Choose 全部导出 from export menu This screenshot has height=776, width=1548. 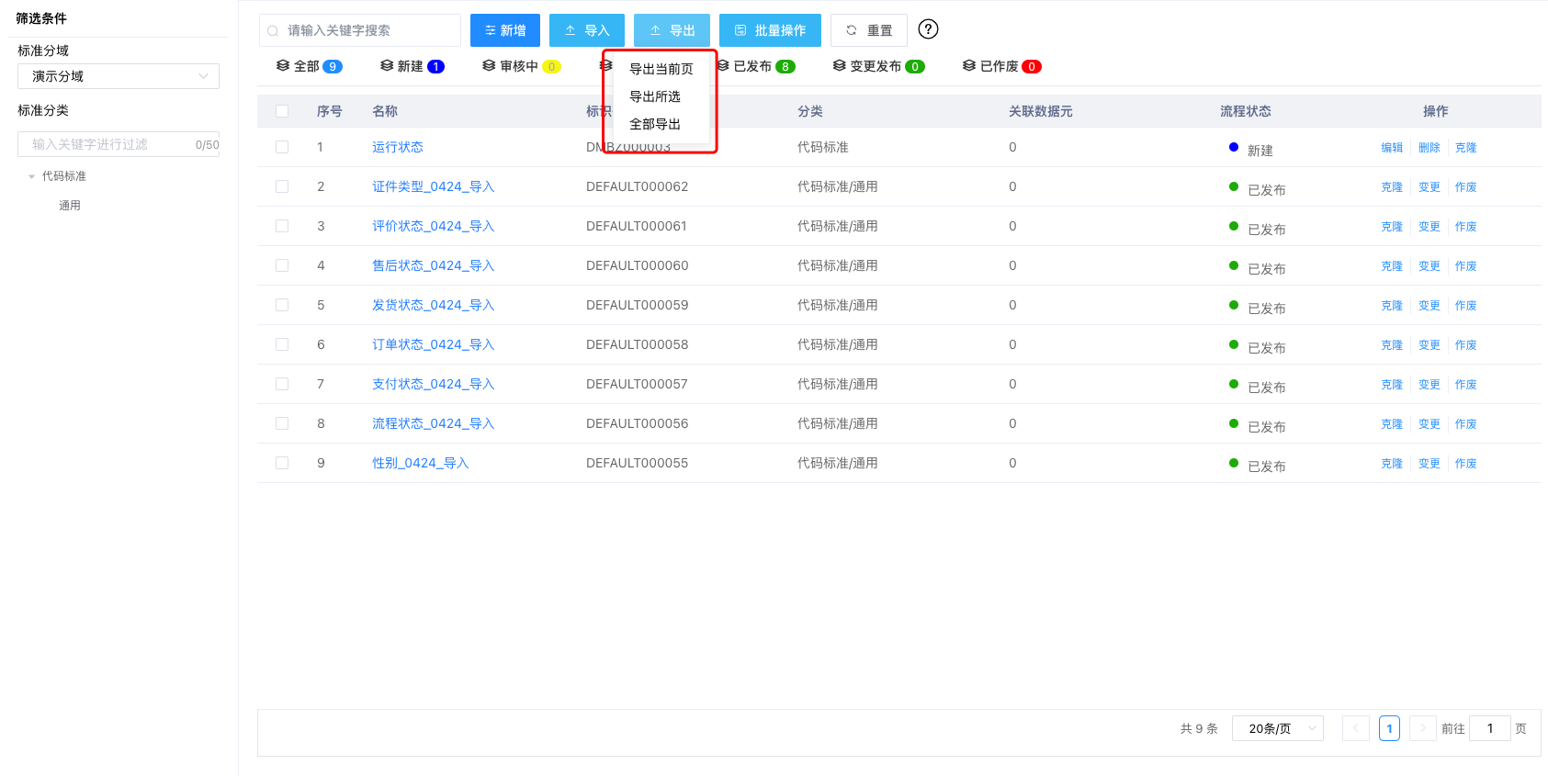click(655, 124)
